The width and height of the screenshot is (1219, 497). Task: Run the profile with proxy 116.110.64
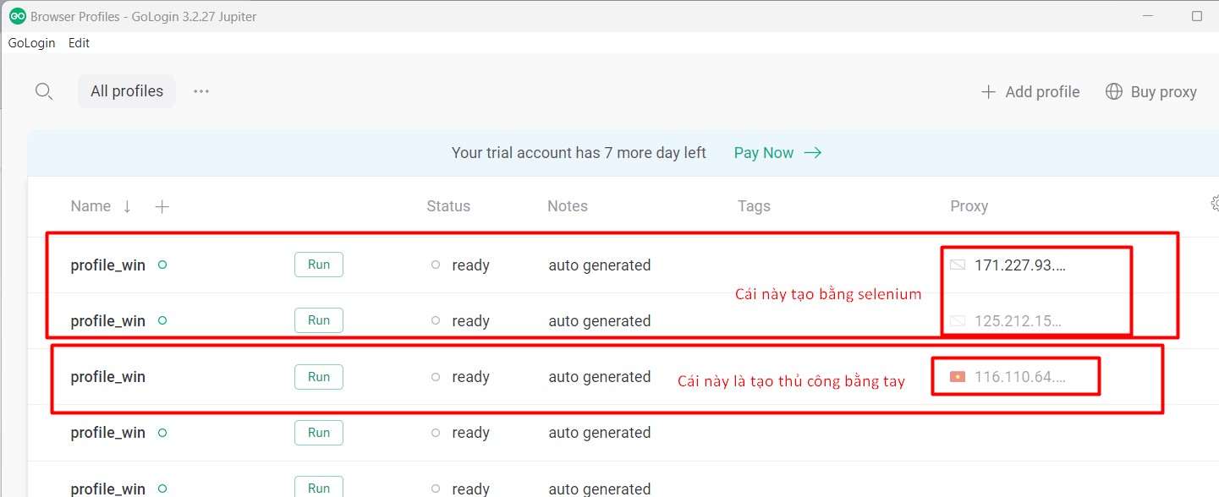tap(319, 377)
